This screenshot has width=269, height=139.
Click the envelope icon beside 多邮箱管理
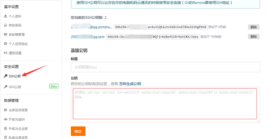(5, 34)
